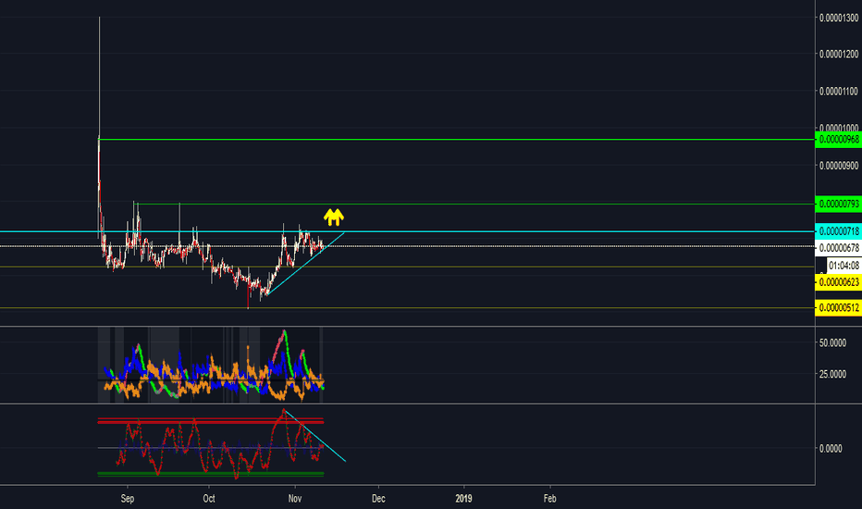
Task: Click the 2019 label on time axis
Action: point(463,499)
